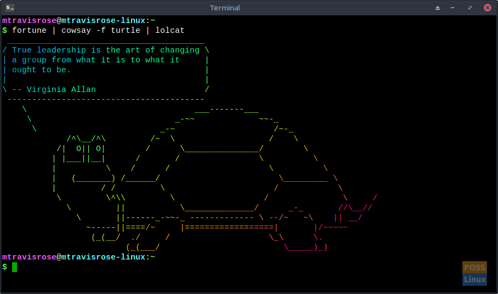Click the green cursor block at the prompt

[x=15, y=267]
